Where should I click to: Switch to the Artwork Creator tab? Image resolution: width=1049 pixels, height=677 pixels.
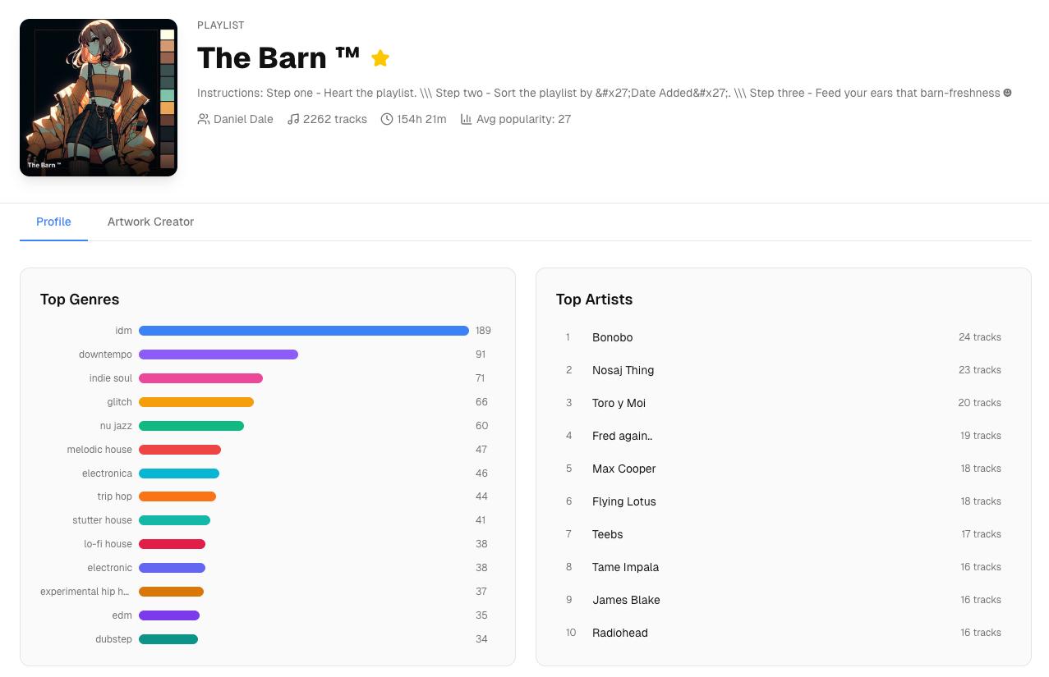coord(150,222)
